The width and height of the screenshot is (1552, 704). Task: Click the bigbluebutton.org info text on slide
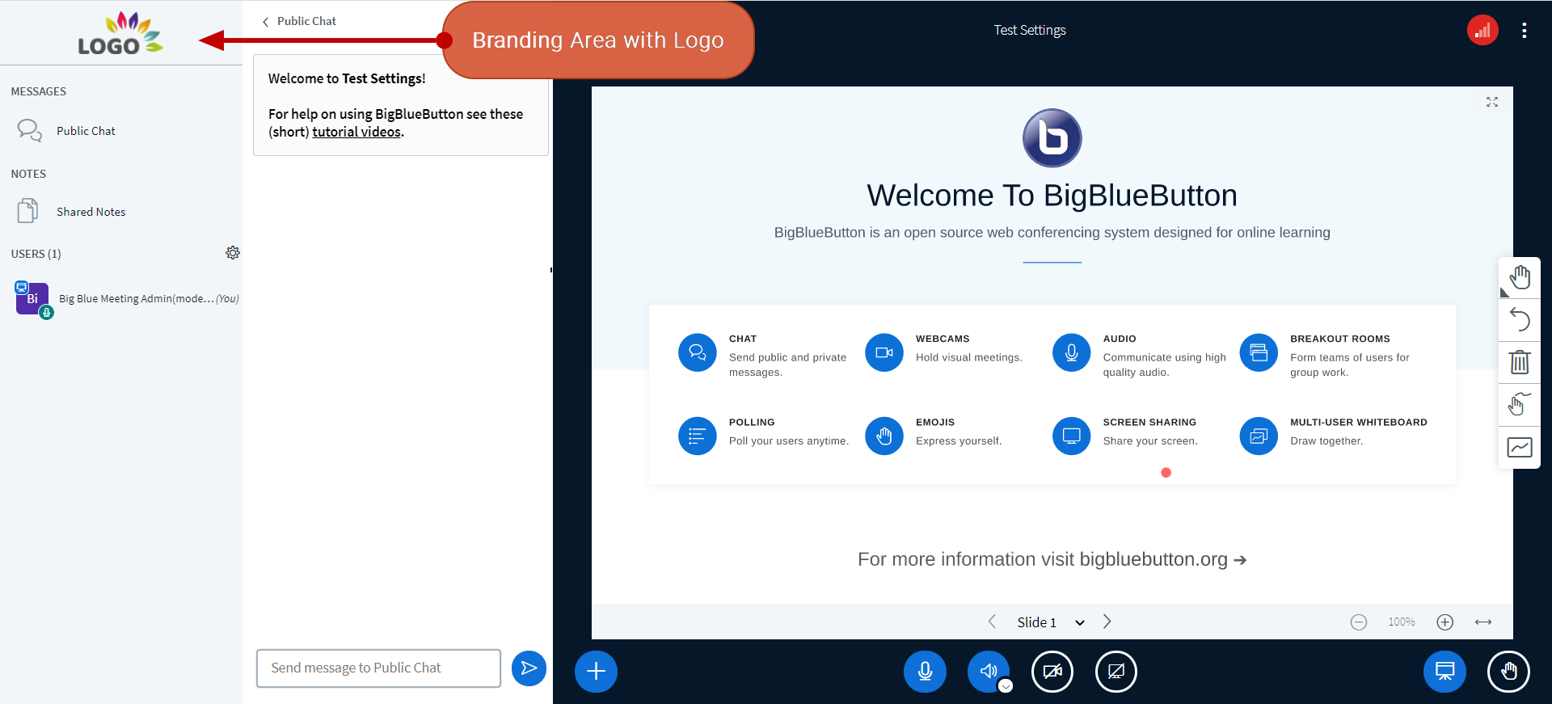[x=1052, y=559]
